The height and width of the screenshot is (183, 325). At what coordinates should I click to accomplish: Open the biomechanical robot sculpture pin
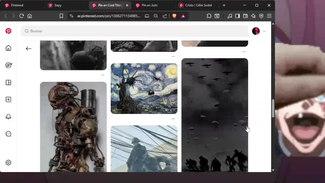click(x=73, y=127)
